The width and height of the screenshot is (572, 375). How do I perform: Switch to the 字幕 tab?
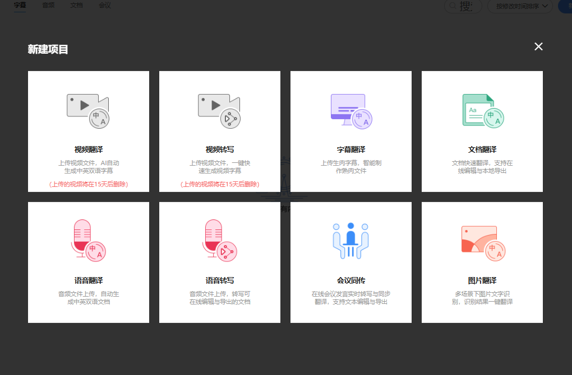coord(20,6)
